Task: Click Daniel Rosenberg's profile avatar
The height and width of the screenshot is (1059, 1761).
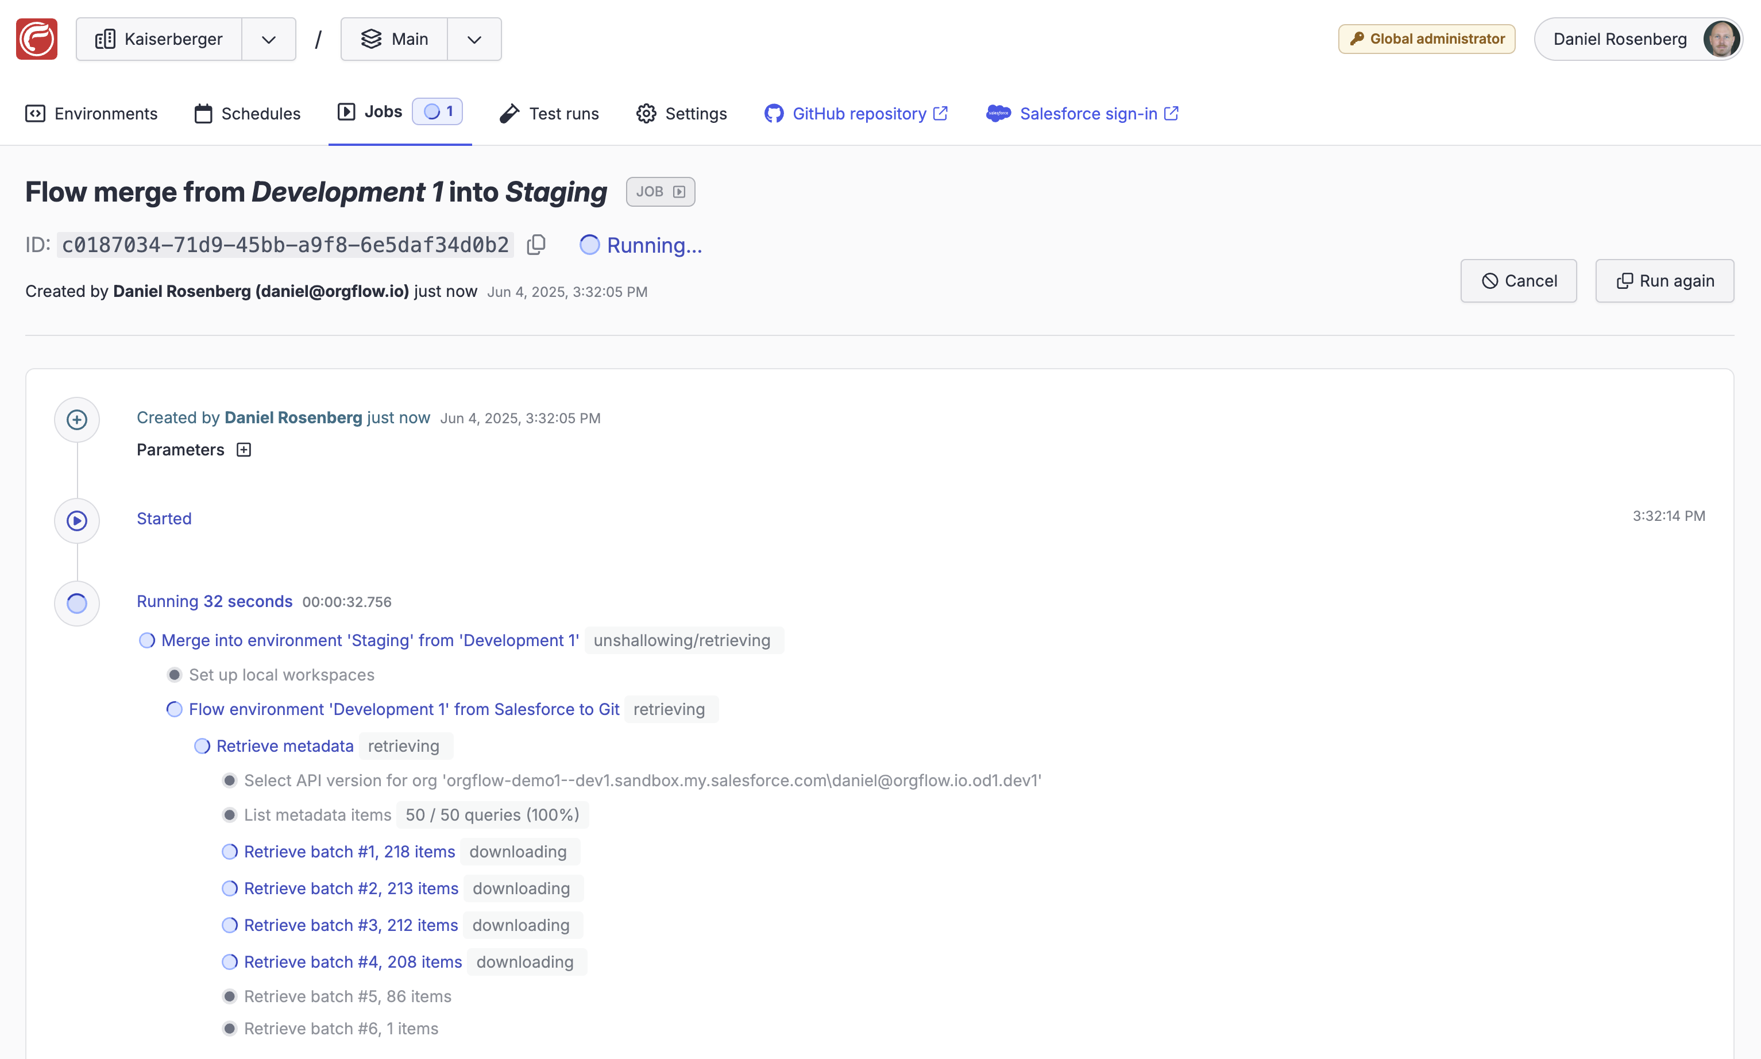Action: pyautogui.click(x=1723, y=38)
